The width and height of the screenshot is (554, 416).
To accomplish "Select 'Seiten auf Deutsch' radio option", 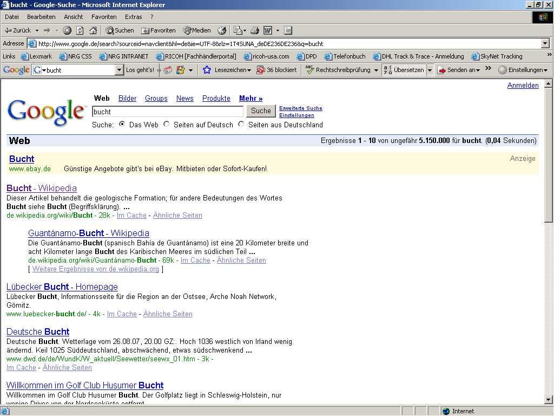I will tap(167, 124).
